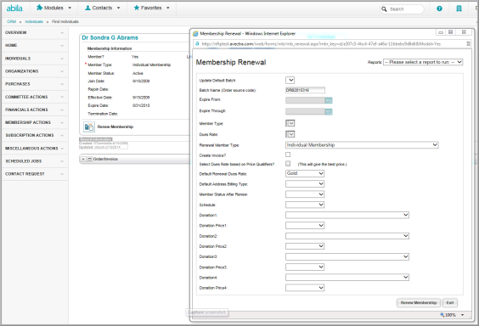Open the Member Status After Renew dropdown
Image resolution: width=479 pixels, height=326 pixels.
[305, 194]
